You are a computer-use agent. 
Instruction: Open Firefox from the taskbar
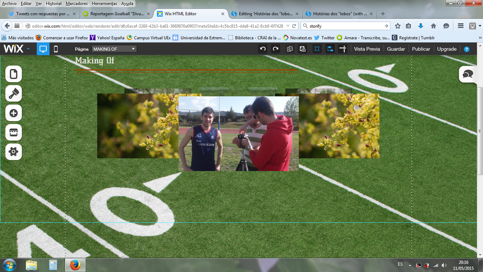(x=75, y=265)
